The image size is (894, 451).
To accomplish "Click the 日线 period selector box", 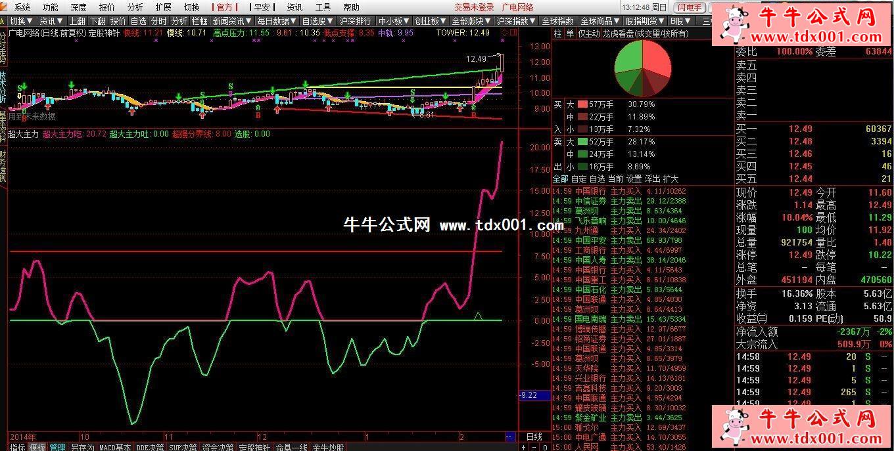I will click(534, 437).
